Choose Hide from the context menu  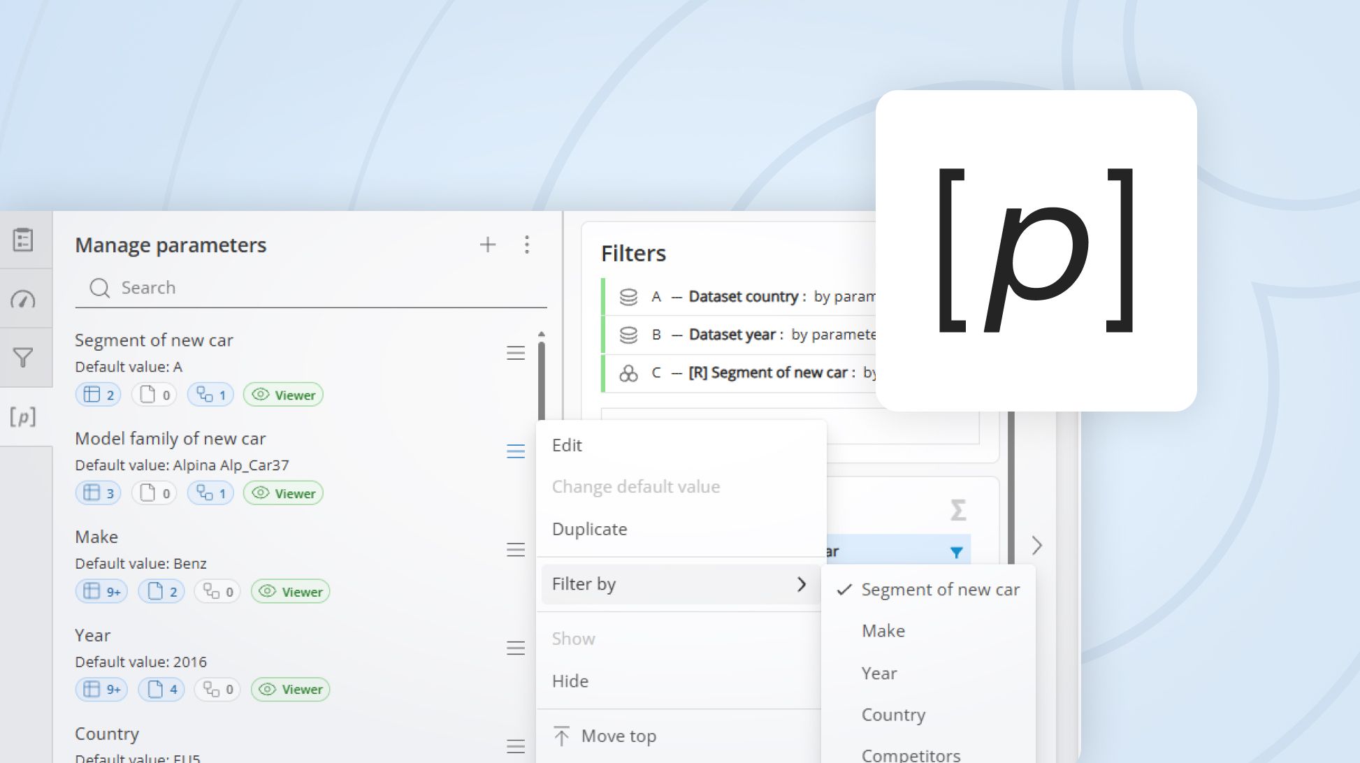tap(570, 681)
